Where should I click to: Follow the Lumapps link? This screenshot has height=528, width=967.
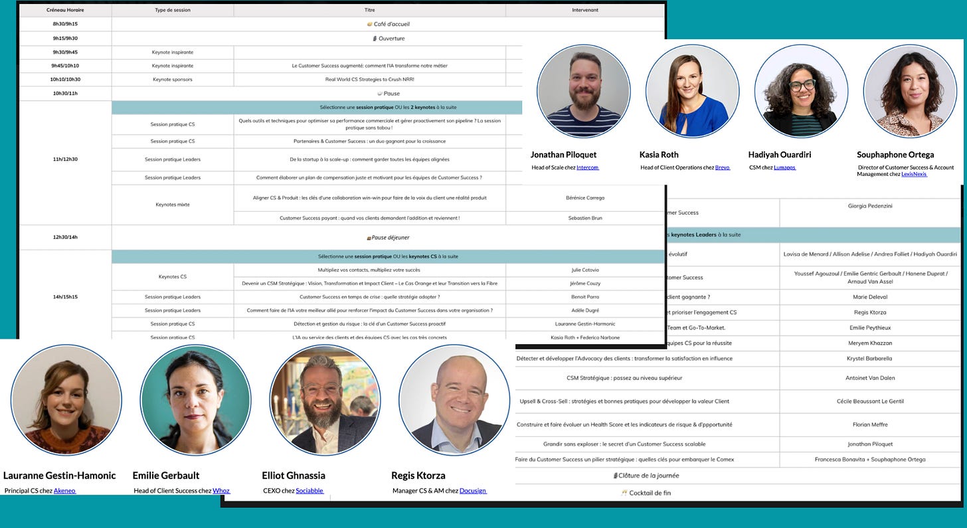point(785,167)
